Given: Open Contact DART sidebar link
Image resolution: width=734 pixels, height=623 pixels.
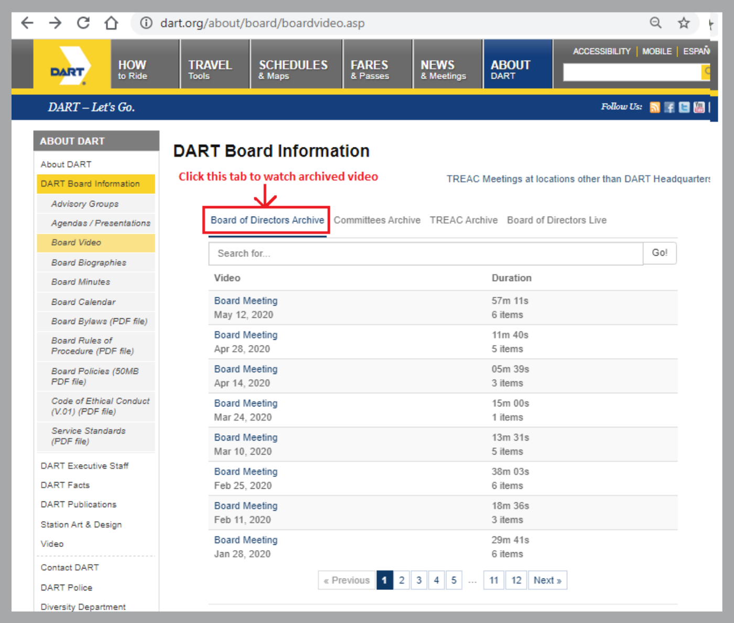Looking at the screenshot, I should coord(70,568).
